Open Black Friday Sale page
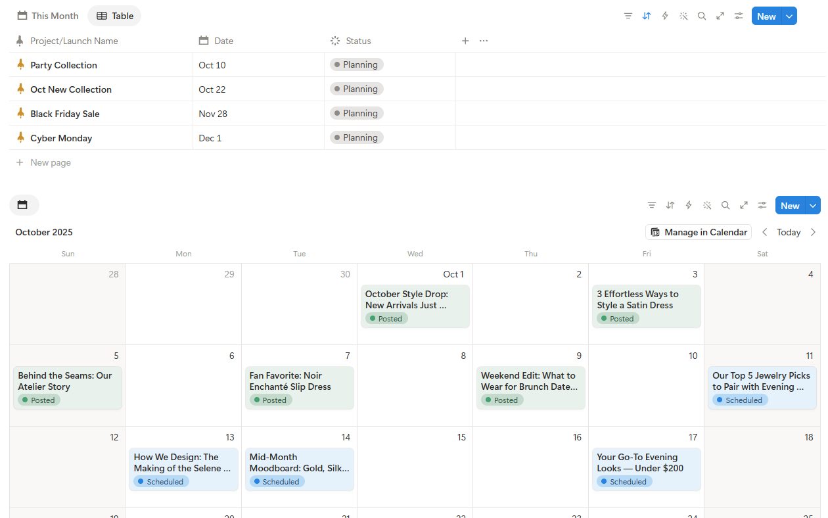This screenshot has width=828, height=518. click(x=65, y=114)
